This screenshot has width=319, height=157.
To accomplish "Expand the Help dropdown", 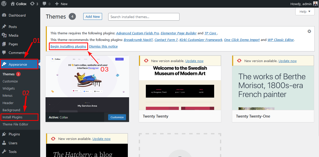I will (x=305, y=11).
